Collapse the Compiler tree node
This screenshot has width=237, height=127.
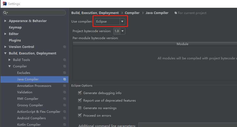[10, 66]
